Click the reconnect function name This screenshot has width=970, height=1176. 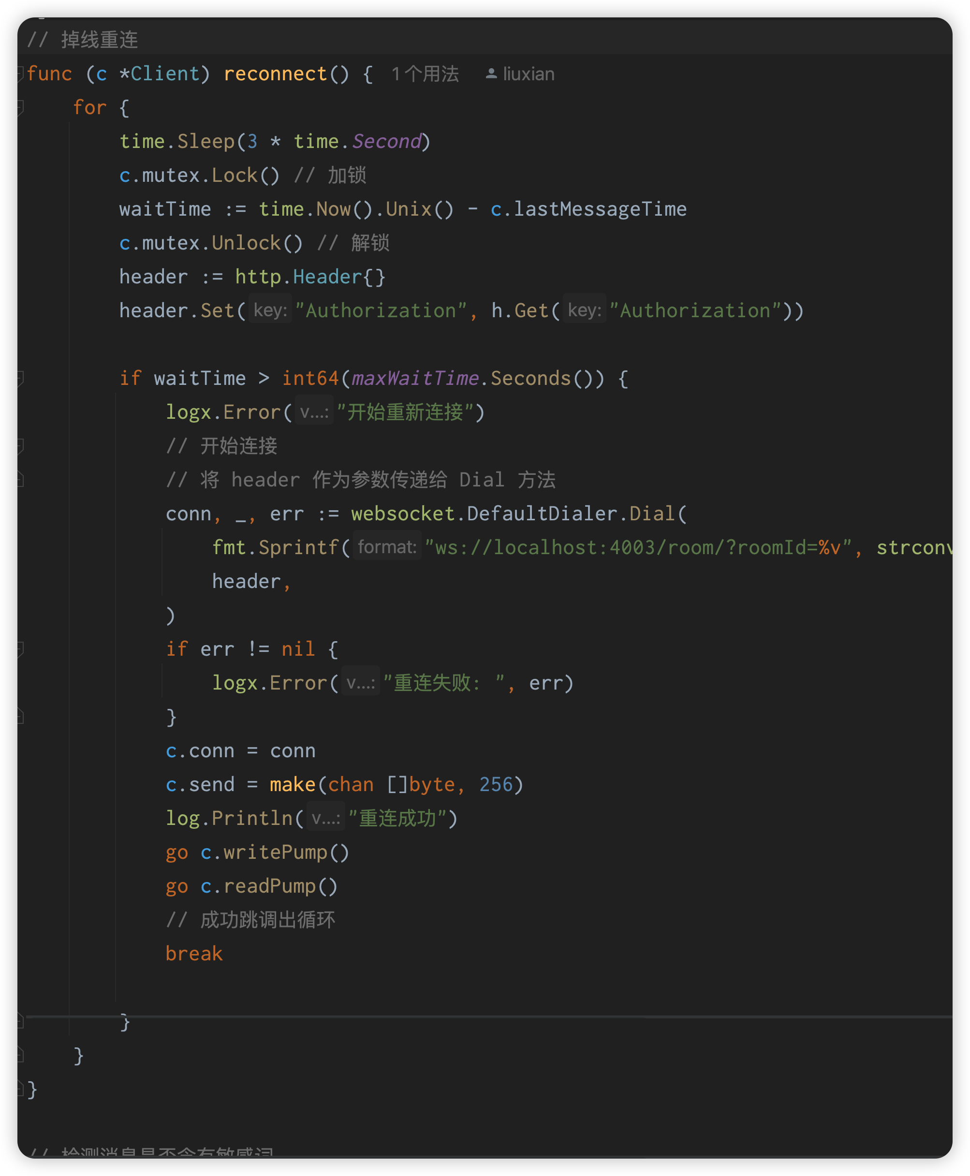275,74
